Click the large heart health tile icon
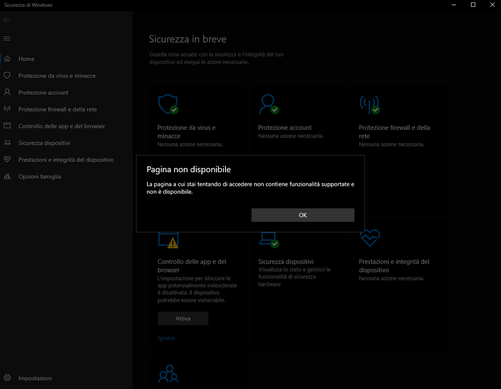Viewport: 501px width, 389px height. 370,238
